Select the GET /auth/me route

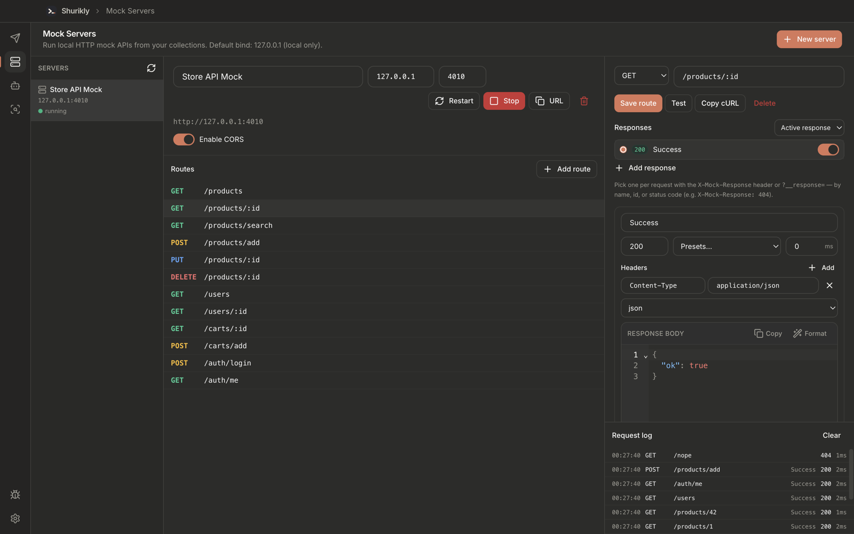tap(384, 380)
